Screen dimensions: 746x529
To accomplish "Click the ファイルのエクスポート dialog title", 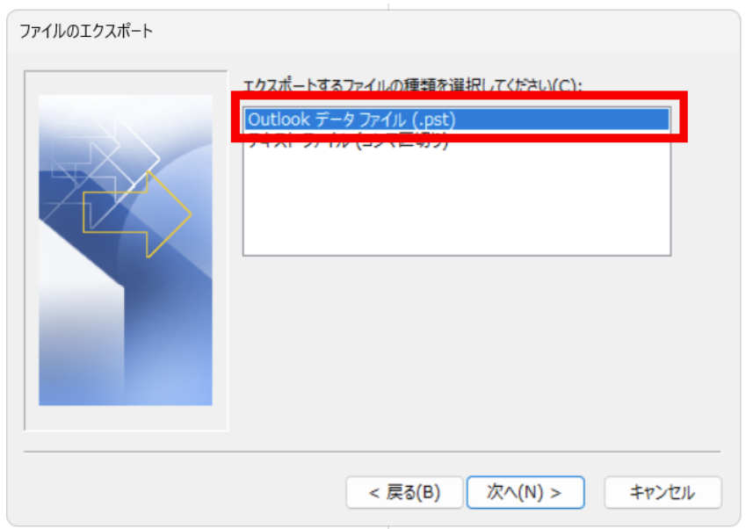I will coord(86,32).
